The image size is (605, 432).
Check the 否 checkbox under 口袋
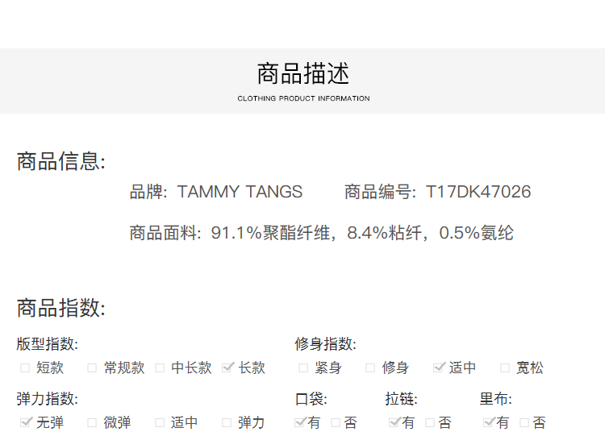[x=336, y=422]
